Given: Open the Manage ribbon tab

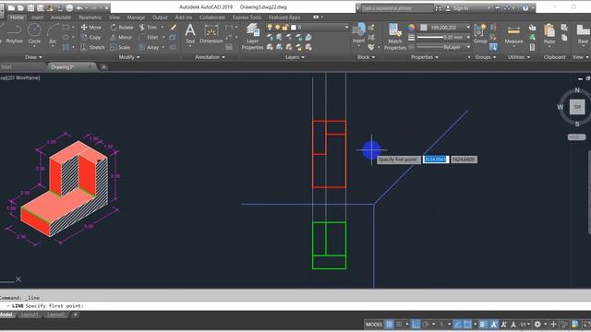Looking at the screenshot, I should (x=136, y=18).
